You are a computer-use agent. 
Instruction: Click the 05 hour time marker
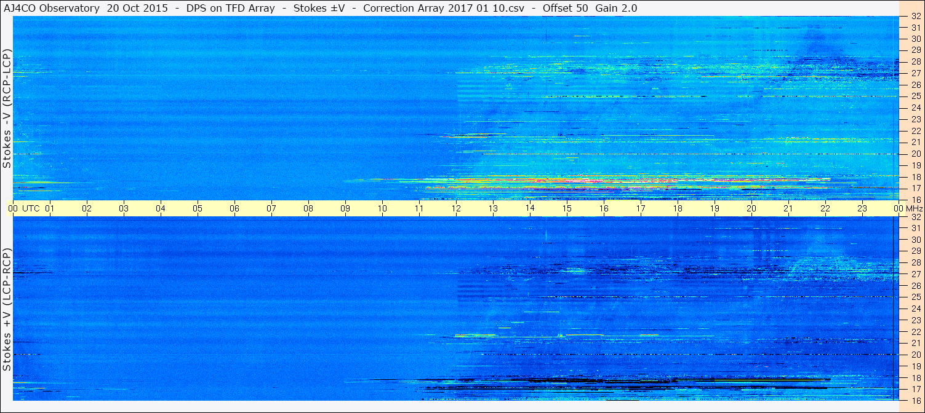coord(198,208)
